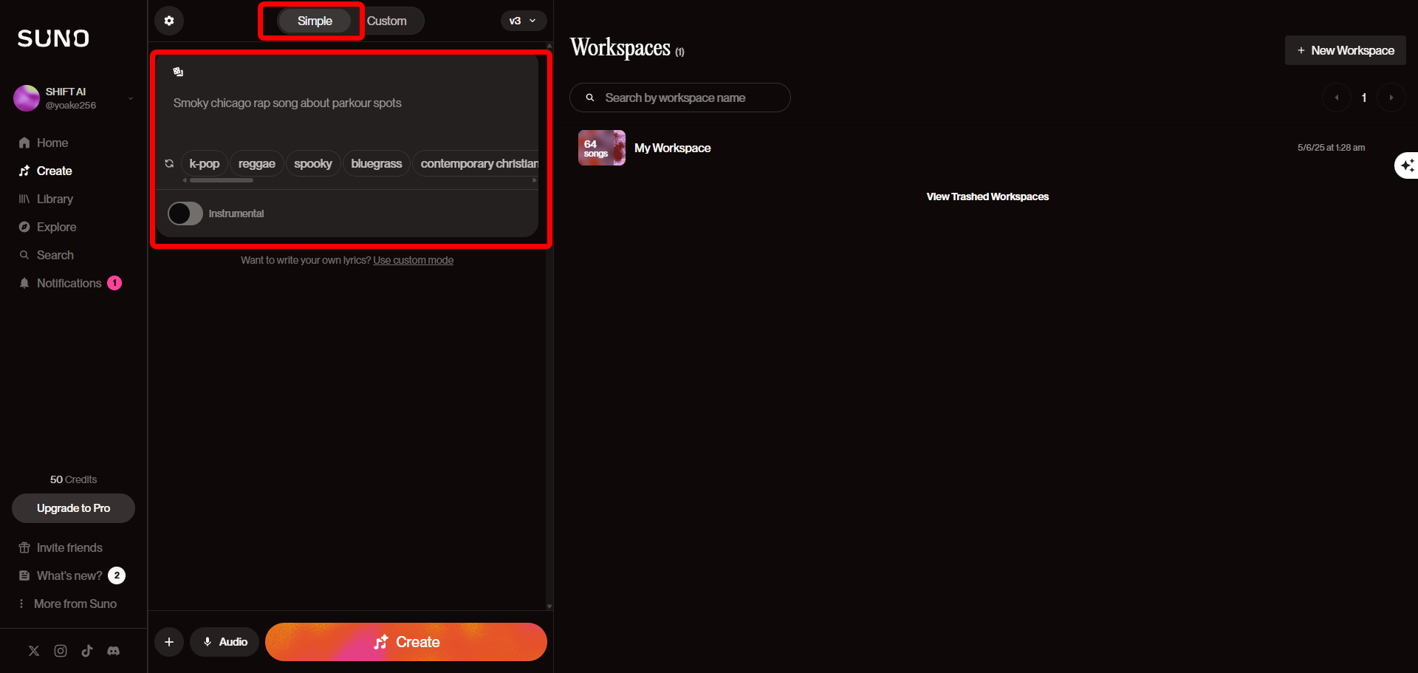Open Suno's TikTok icon
The height and width of the screenshot is (673, 1418).
[87, 651]
